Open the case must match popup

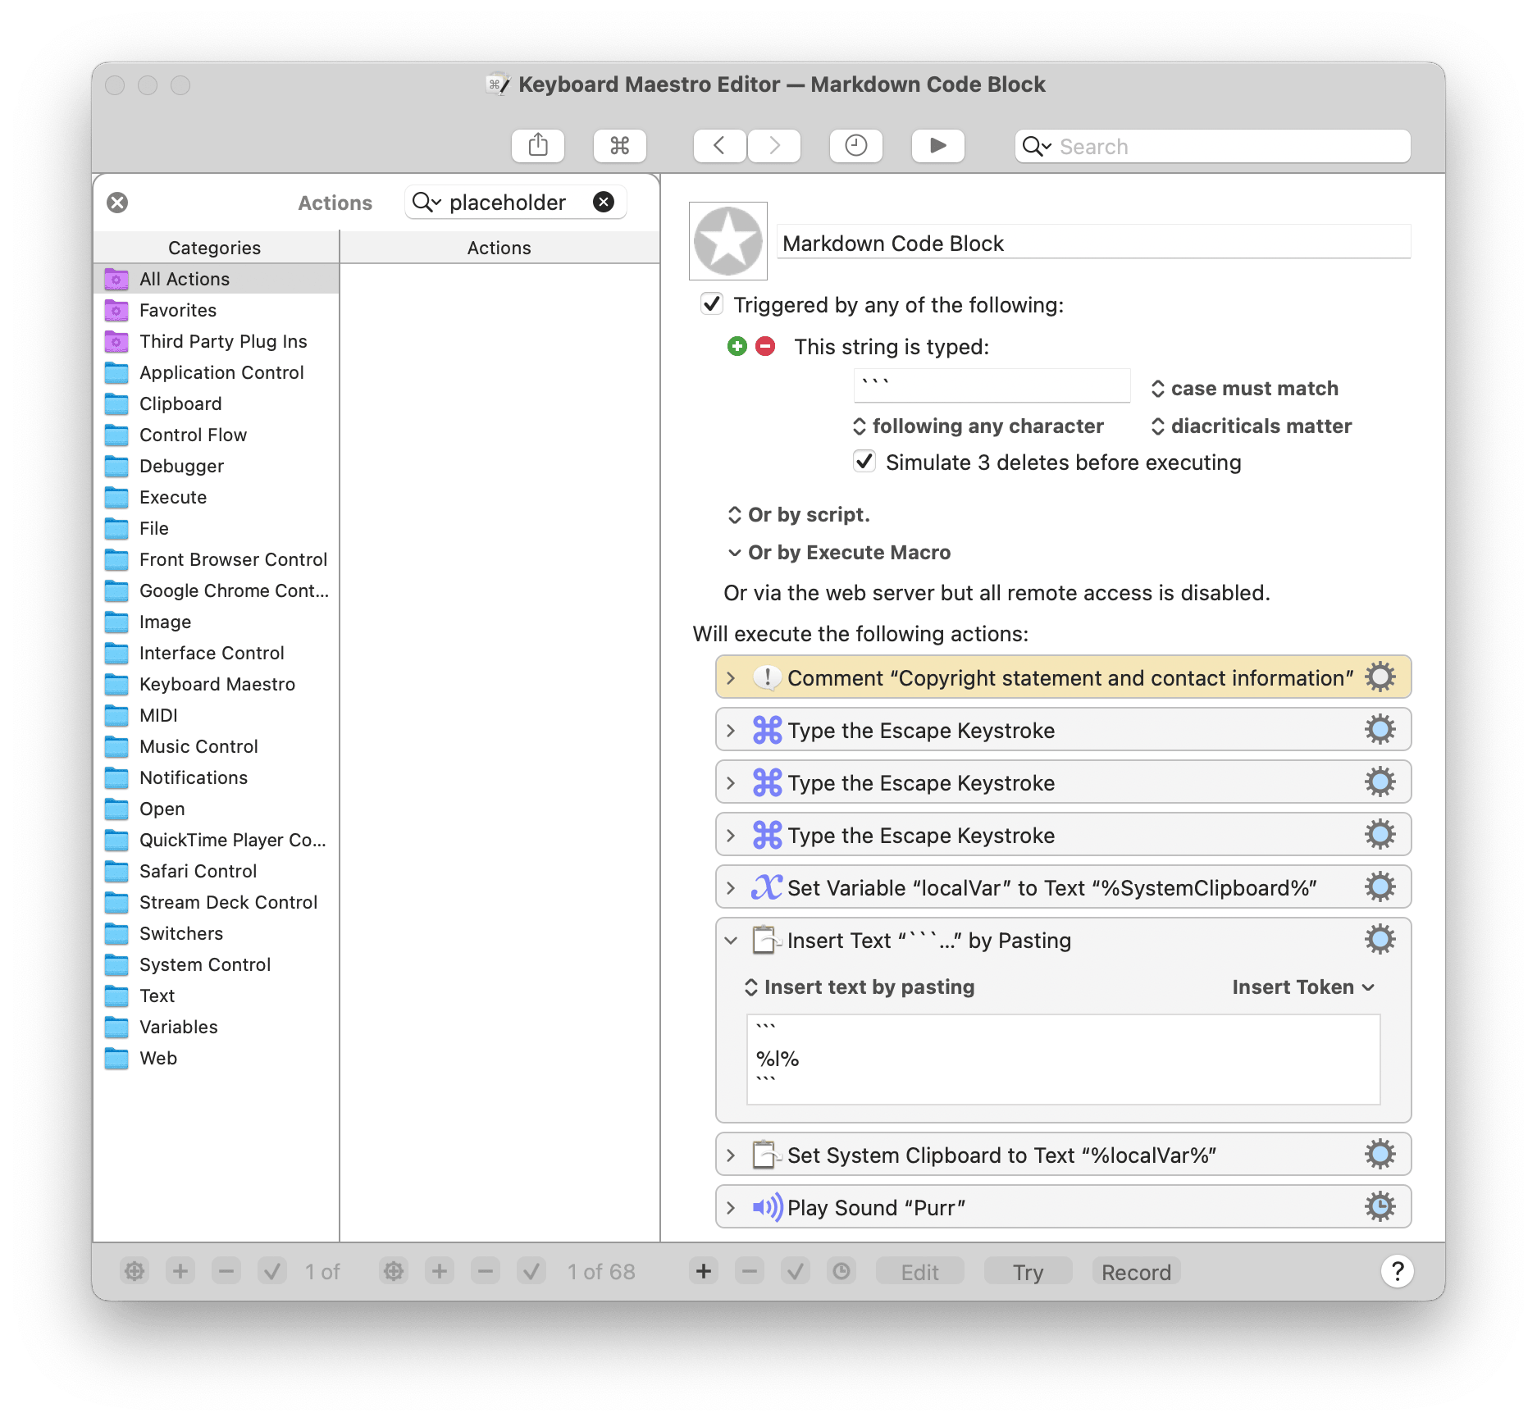[1244, 388]
